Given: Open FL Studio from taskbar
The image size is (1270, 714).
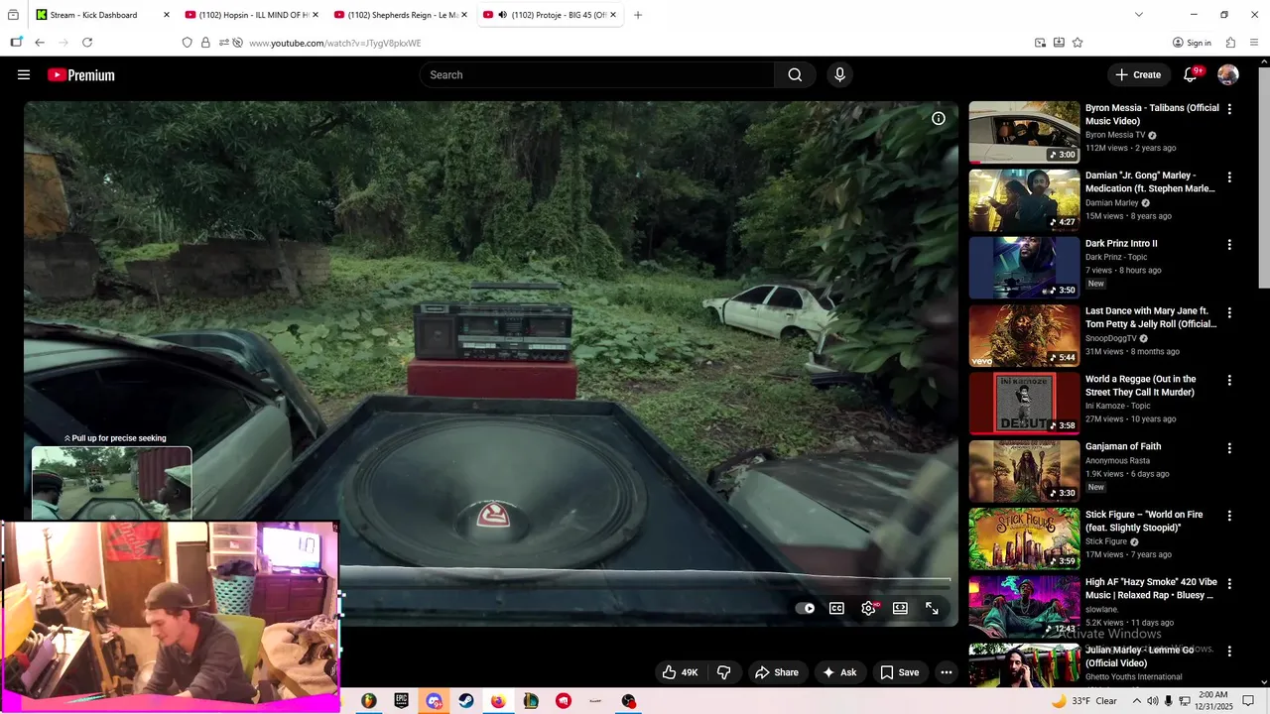Looking at the screenshot, I should 369,701.
